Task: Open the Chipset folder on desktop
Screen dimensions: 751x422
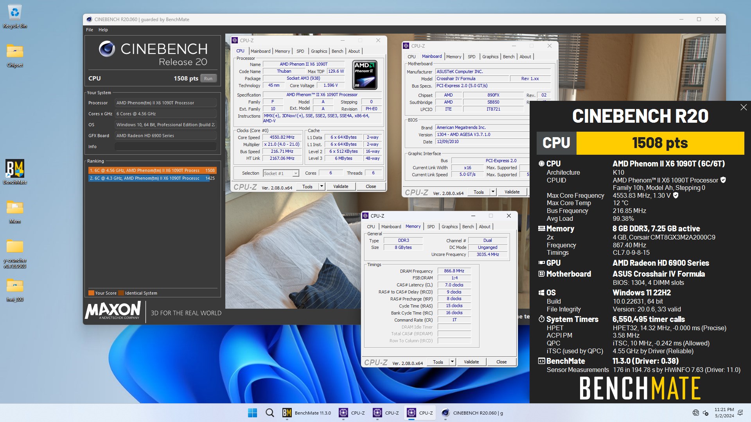Action: 15,55
